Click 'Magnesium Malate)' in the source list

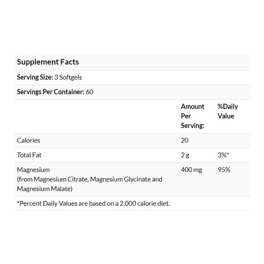tap(45, 189)
